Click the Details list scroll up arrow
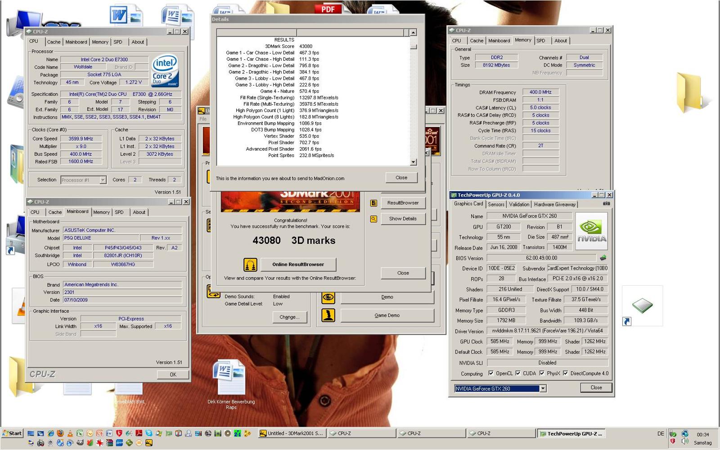 (413, 32)
